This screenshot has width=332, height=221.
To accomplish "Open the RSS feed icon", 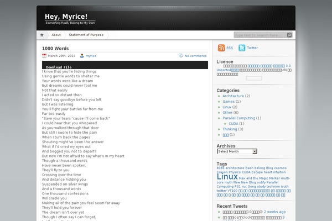I will pos(221,48).
